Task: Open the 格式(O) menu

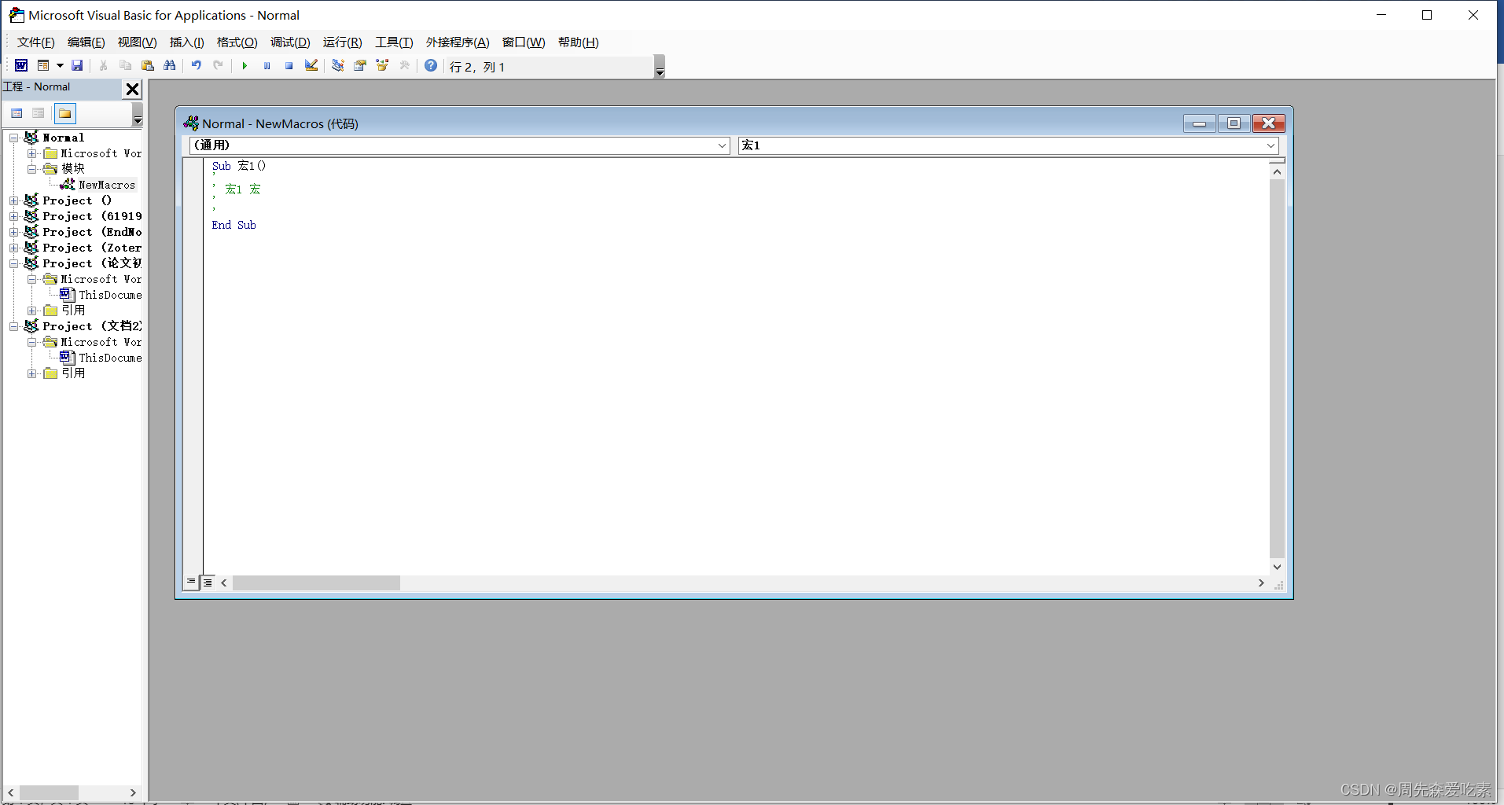Action: (237, 42)
